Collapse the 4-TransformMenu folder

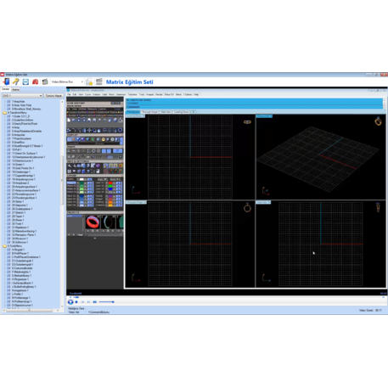(x=4, y=113)
